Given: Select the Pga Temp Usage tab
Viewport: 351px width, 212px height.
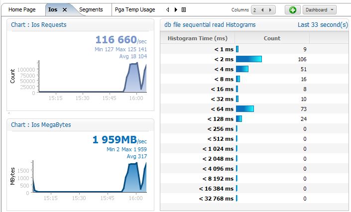Looking at the screenshot, I should tap(134, 9).
